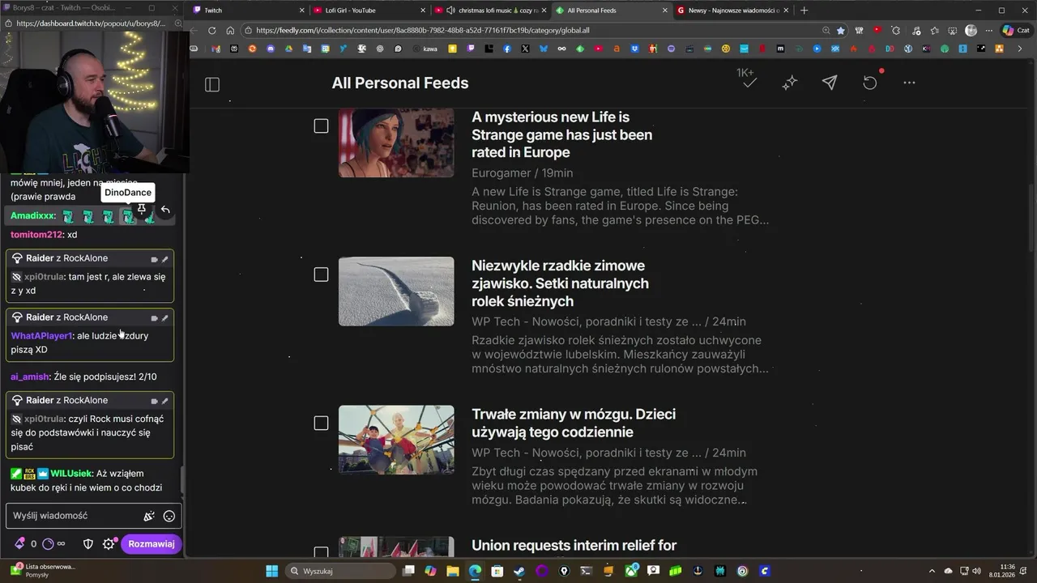Open moderator shield icon in chat
This screenshot has height=583, width=1037.
[x=88, y=544]
